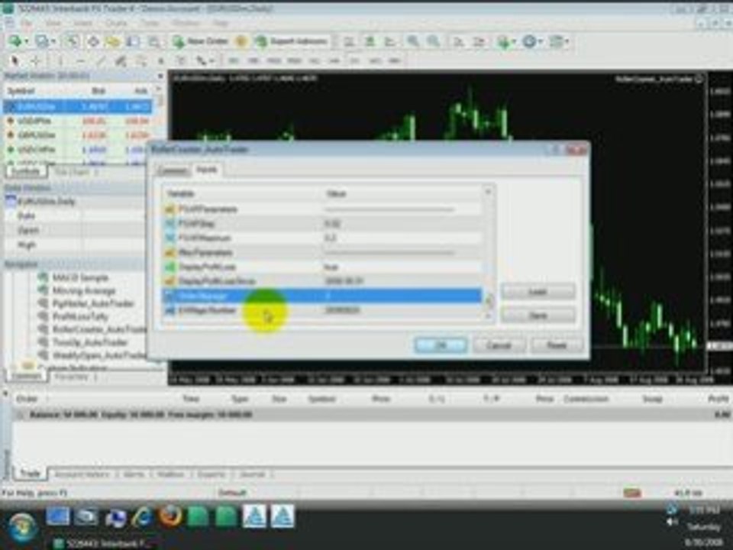Switch to the M15 timeframe button
Image resolution: width=733 pixels, height=550 pixels.
click(x=274, y=61)
